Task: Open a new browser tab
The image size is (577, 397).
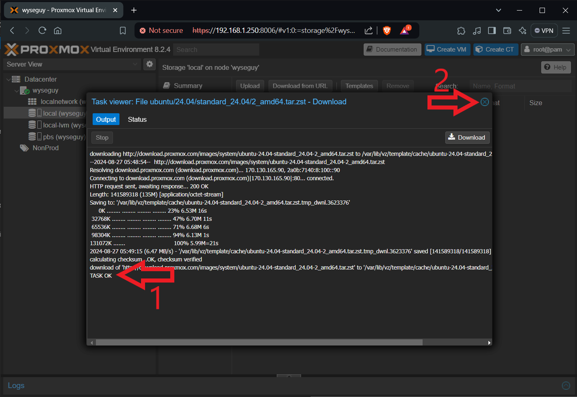Action: tap(134, 10)
